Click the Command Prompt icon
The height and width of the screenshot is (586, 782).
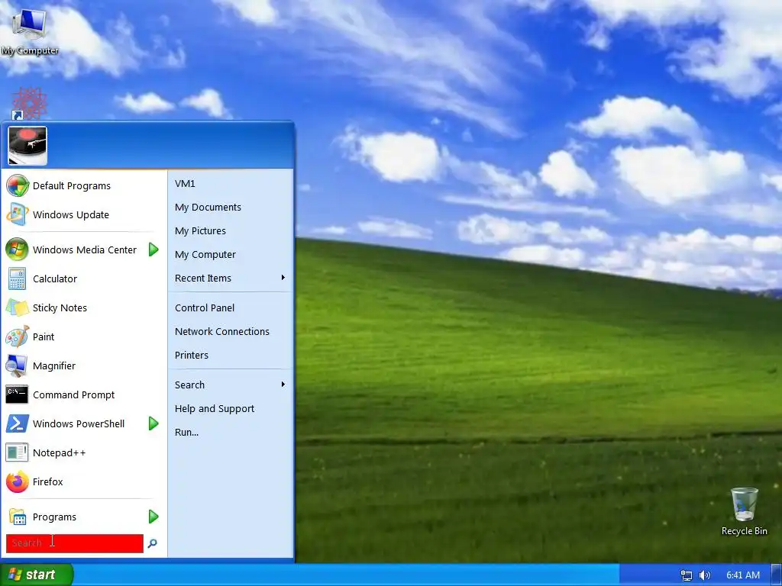coord(18,394)
